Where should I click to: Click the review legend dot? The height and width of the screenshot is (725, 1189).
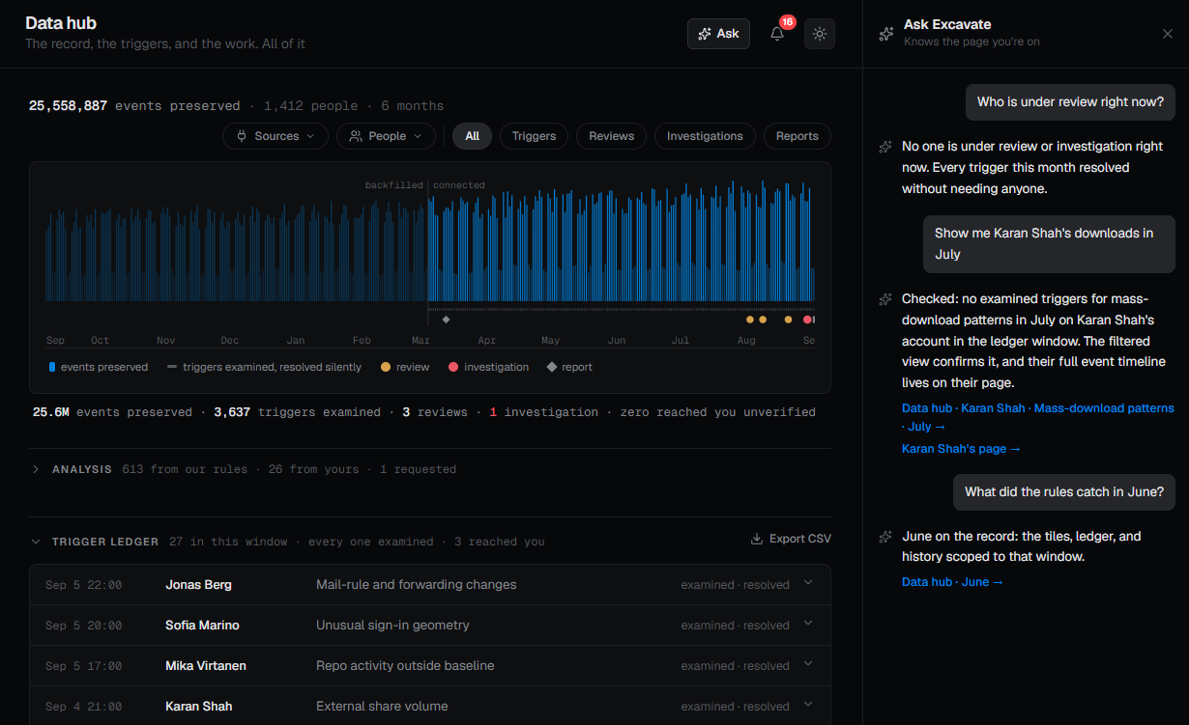point(387,367)
